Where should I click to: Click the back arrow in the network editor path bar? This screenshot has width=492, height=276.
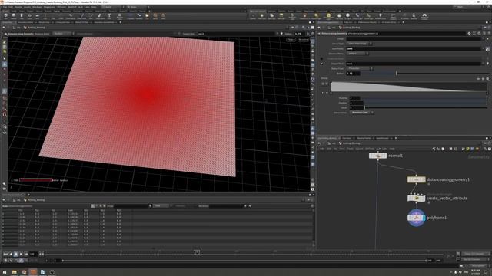tap(319, 143)
